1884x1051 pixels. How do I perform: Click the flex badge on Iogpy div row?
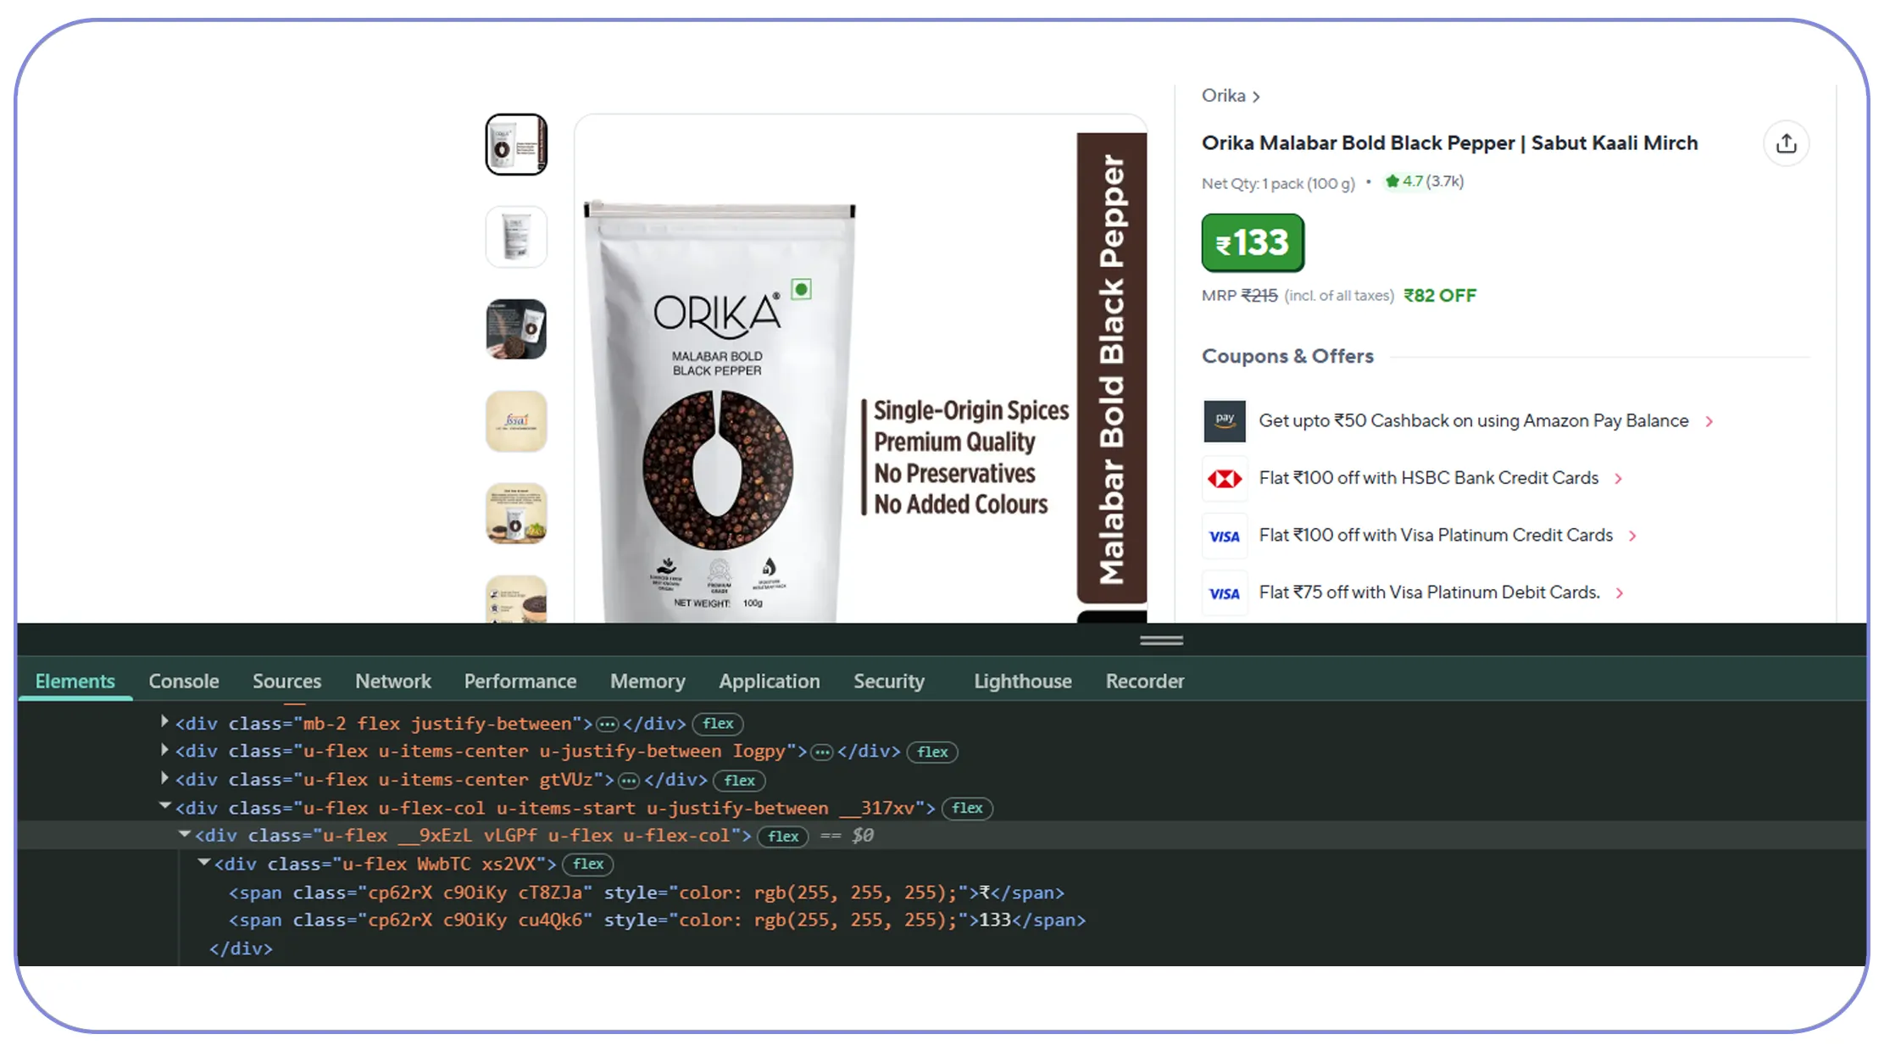pos(932,752)
